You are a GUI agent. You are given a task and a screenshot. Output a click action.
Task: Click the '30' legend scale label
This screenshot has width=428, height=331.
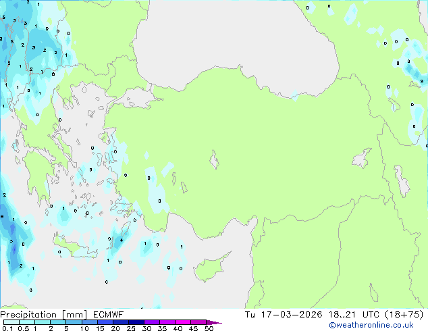pyautogui.click(x=146, y=328)
